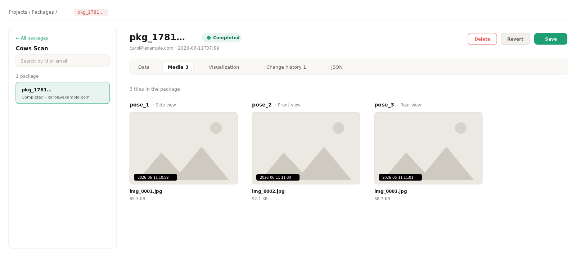
Task: Open the pose_2 front view thumbnail
Action: coord(306,148)
